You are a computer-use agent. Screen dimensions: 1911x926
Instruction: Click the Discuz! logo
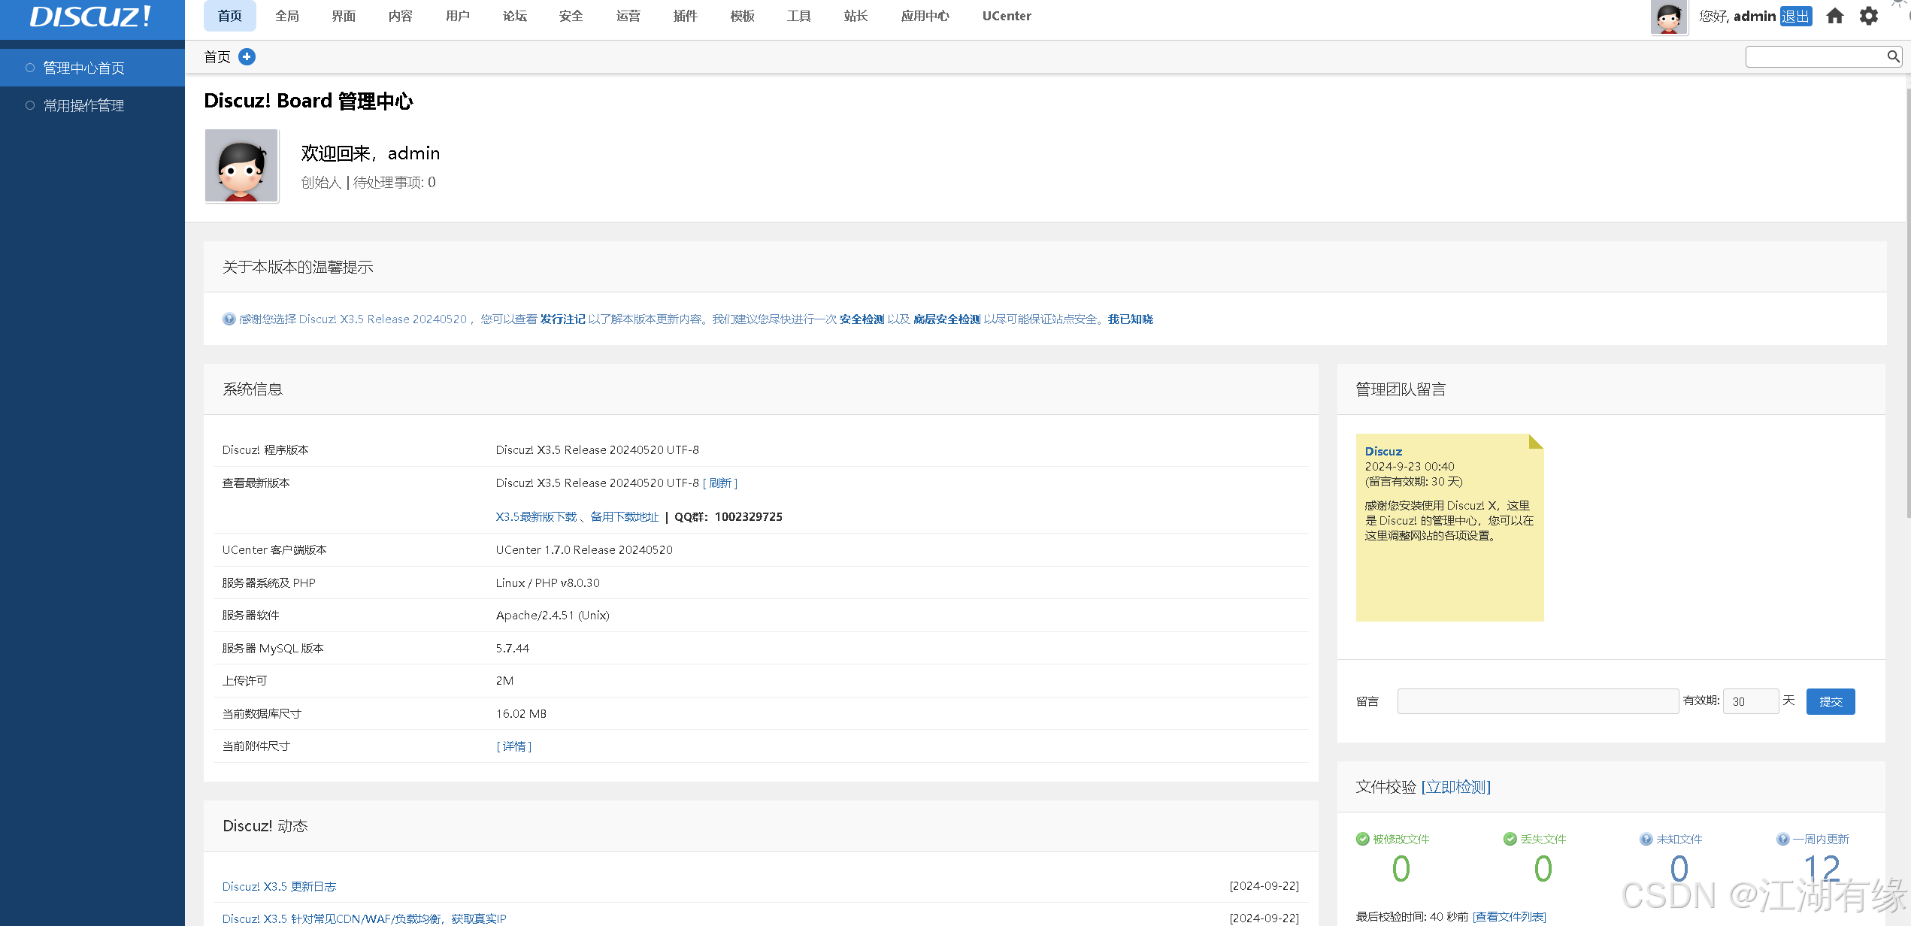point(91,17)
